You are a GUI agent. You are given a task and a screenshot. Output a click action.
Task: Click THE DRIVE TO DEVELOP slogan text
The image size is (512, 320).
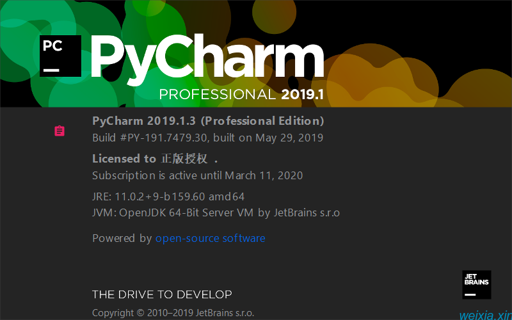(162, 294)
